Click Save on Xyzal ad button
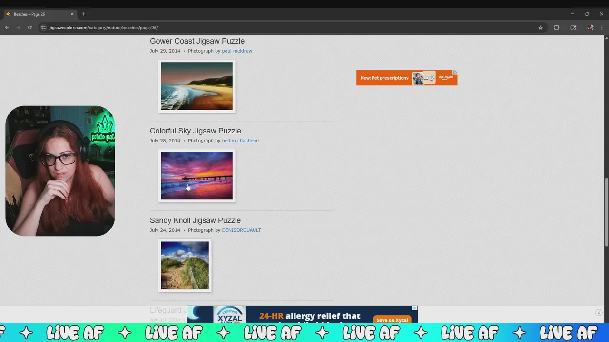Viewport: 609px width, 342px height. coord(392,320)
